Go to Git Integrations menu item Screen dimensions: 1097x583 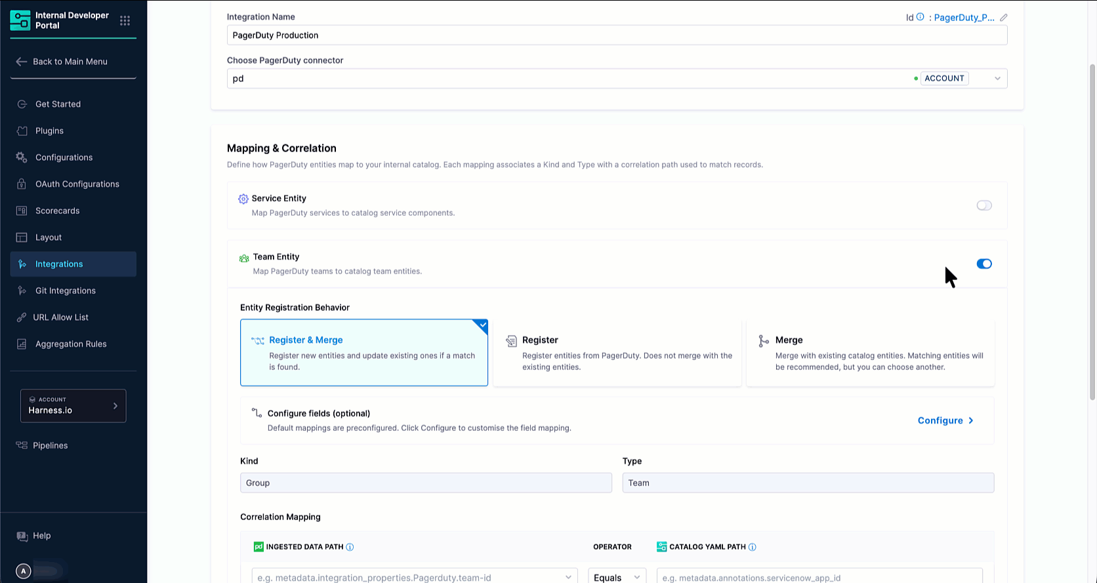tap(65, 291)
